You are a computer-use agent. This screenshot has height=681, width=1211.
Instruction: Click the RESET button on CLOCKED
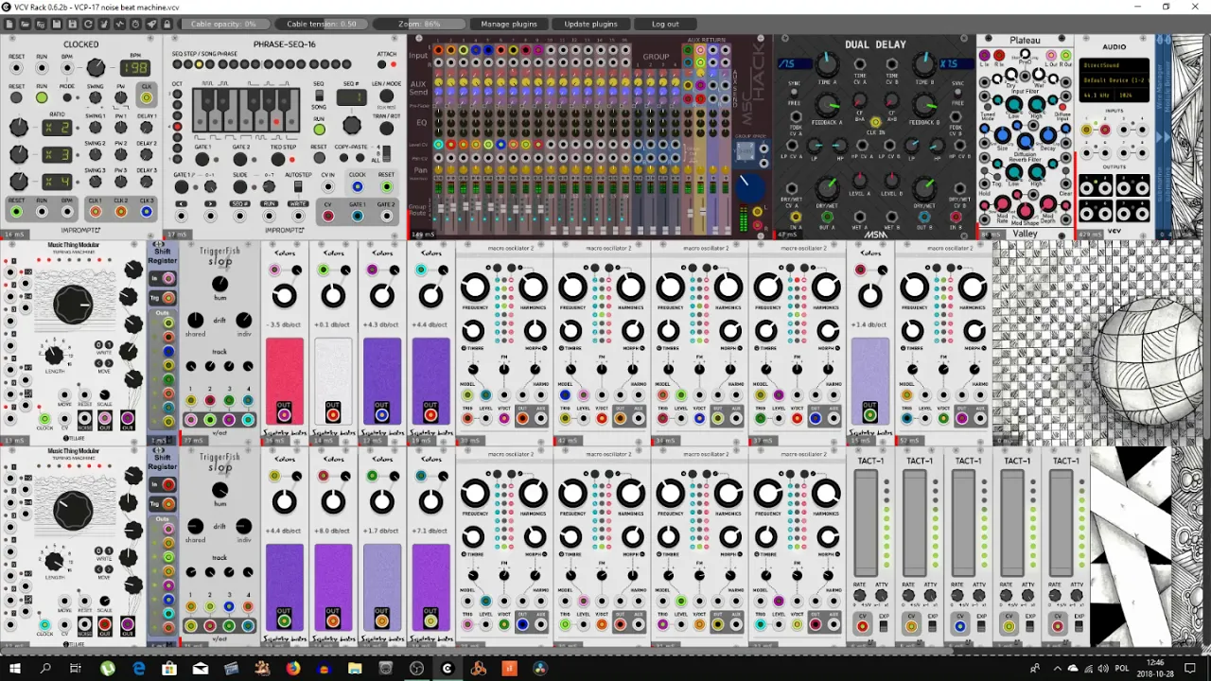click(16, 97)
